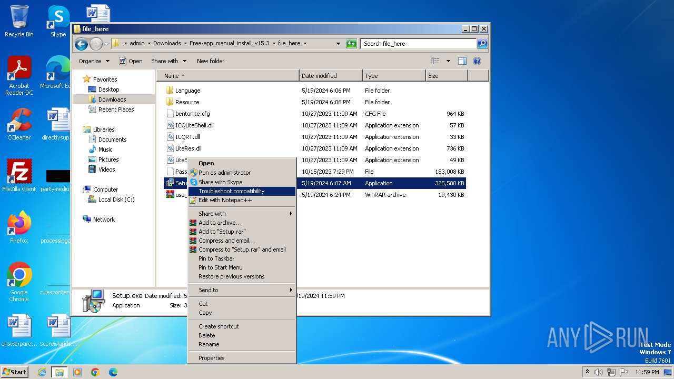Choose Run as administrator
Image resolution: width=674 pixels, height=379 pixels.
[x=242, y=173]
